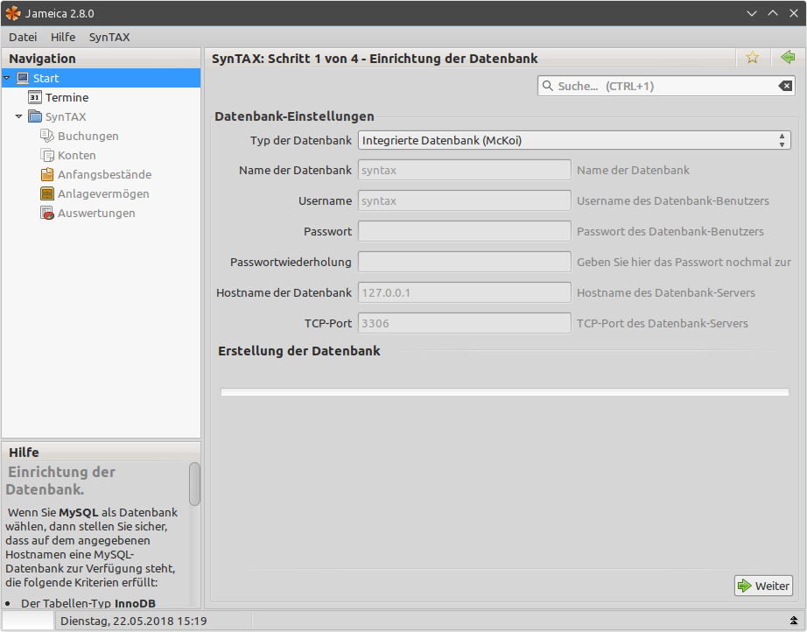Click the Passwortwiederholung input field
This screenshot has height=632, width=807.
click(465, 262)
